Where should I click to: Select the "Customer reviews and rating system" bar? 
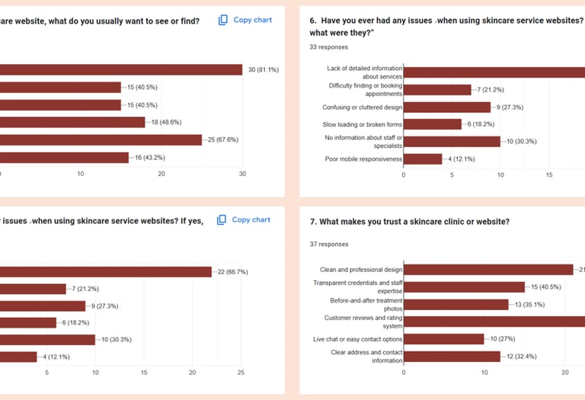(x=494, y=322)
